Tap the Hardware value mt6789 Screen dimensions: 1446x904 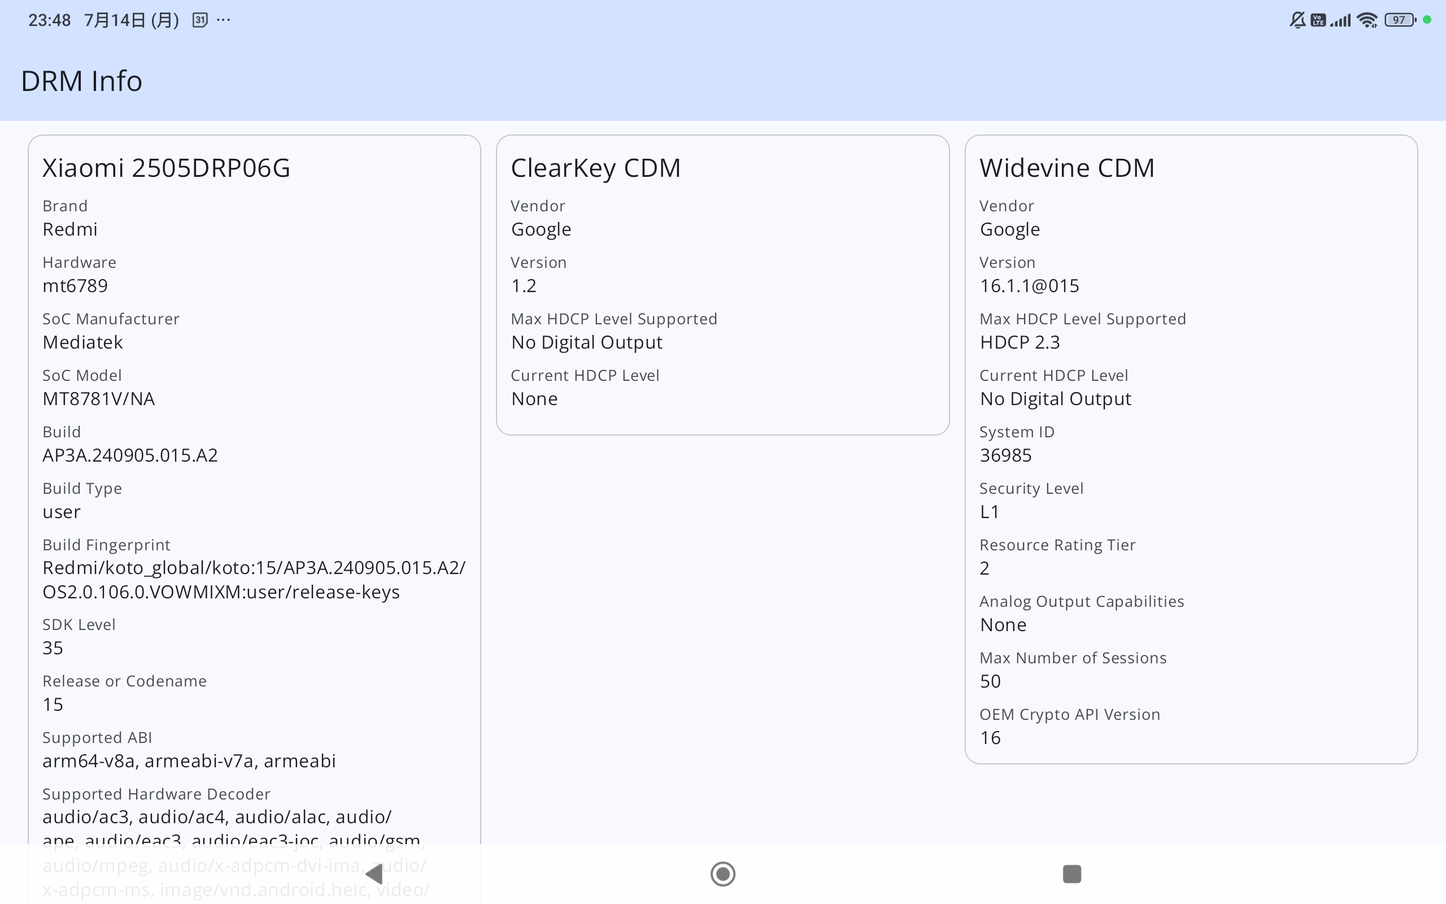75,286
